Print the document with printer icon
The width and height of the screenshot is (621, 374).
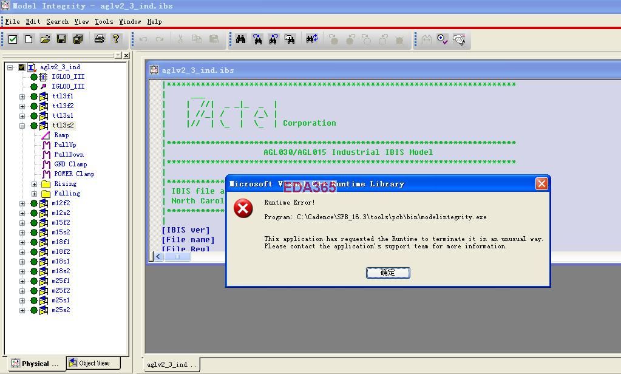[100, 39]
